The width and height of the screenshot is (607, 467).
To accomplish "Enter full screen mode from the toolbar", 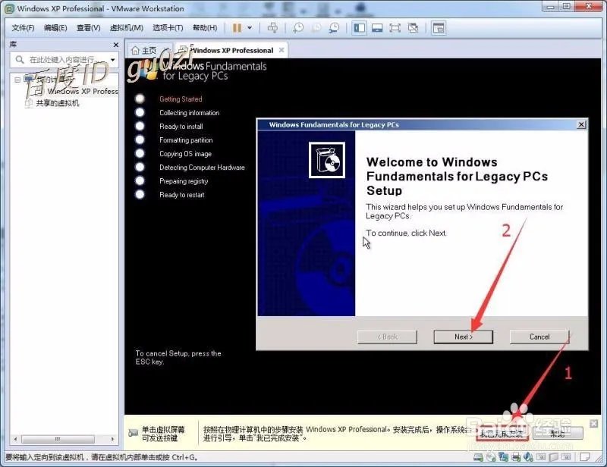I will click(x=396, y=27).
